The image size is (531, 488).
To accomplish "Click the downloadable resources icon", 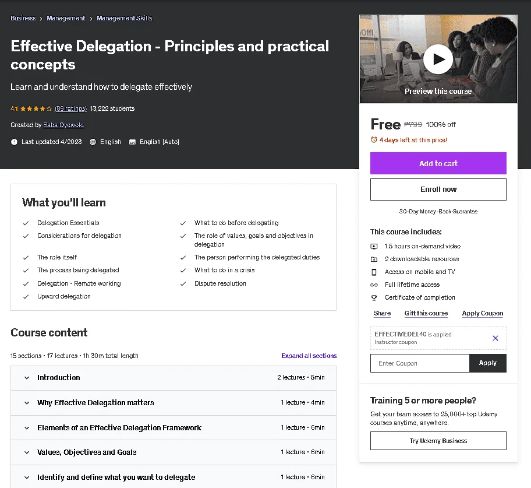I will coord(374,259).
